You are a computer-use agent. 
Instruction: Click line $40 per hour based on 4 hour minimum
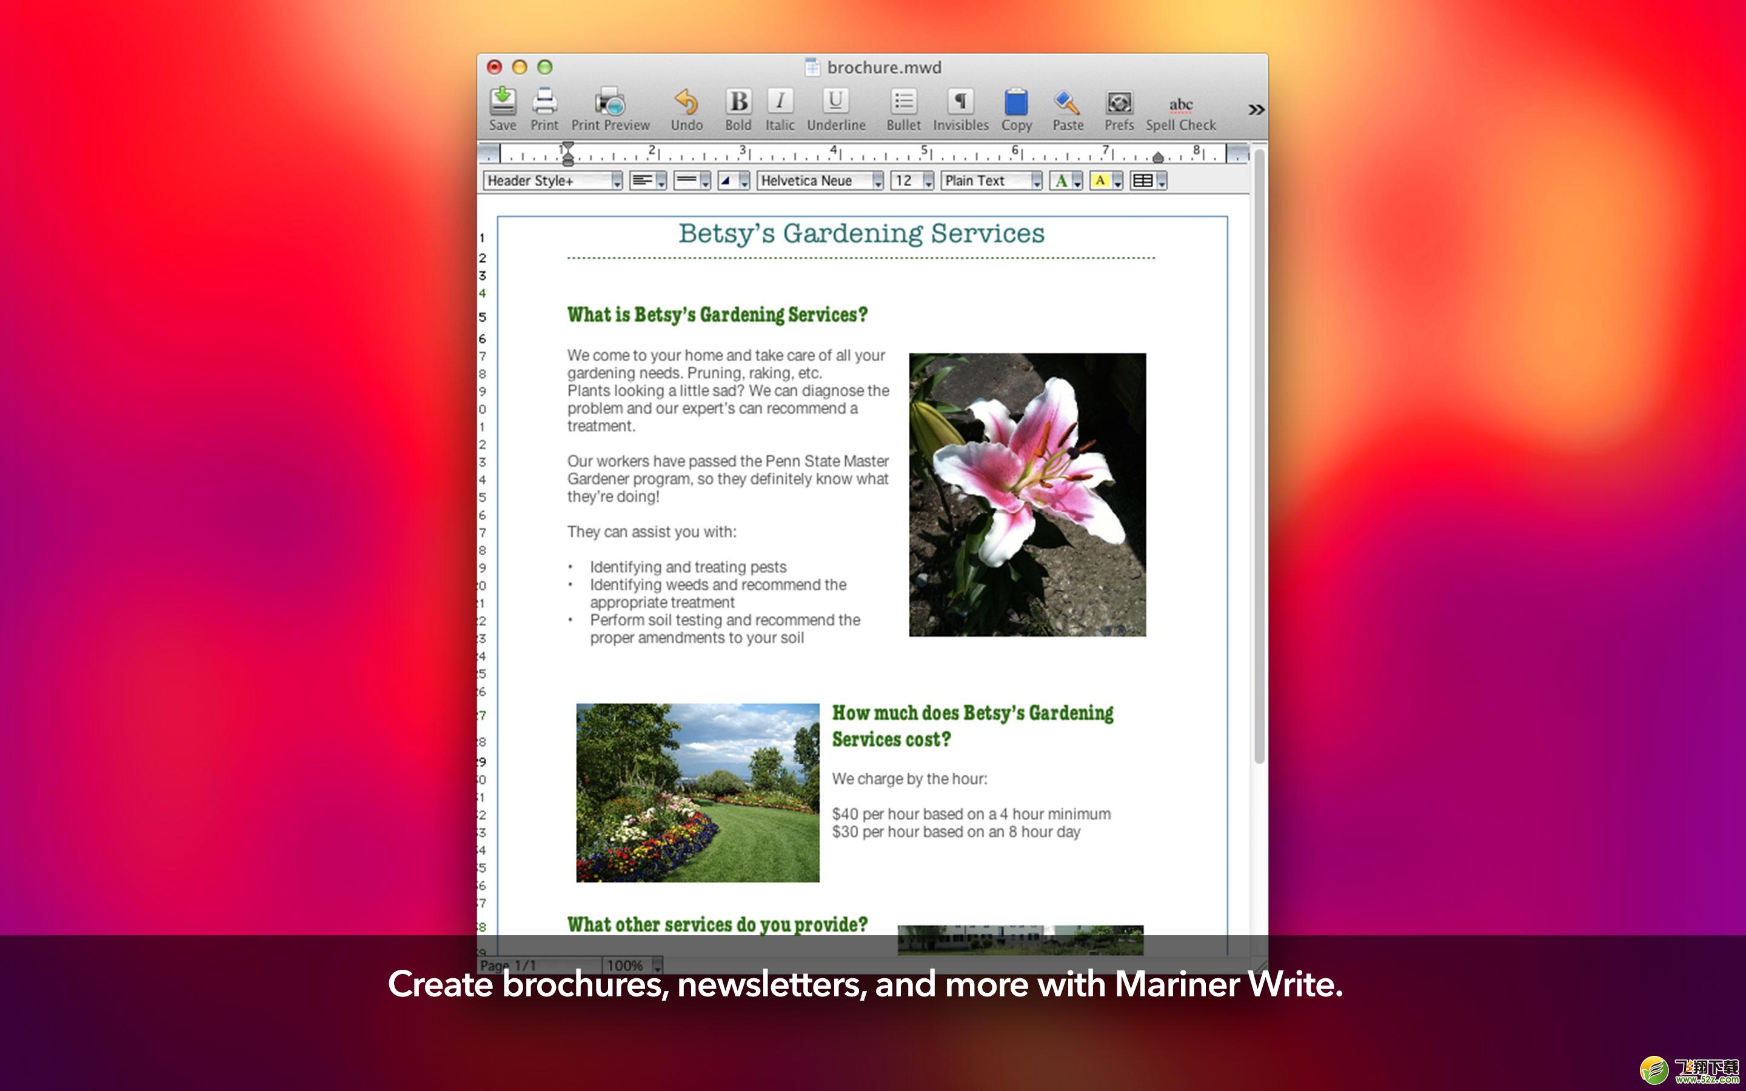[x=971, y=814]
